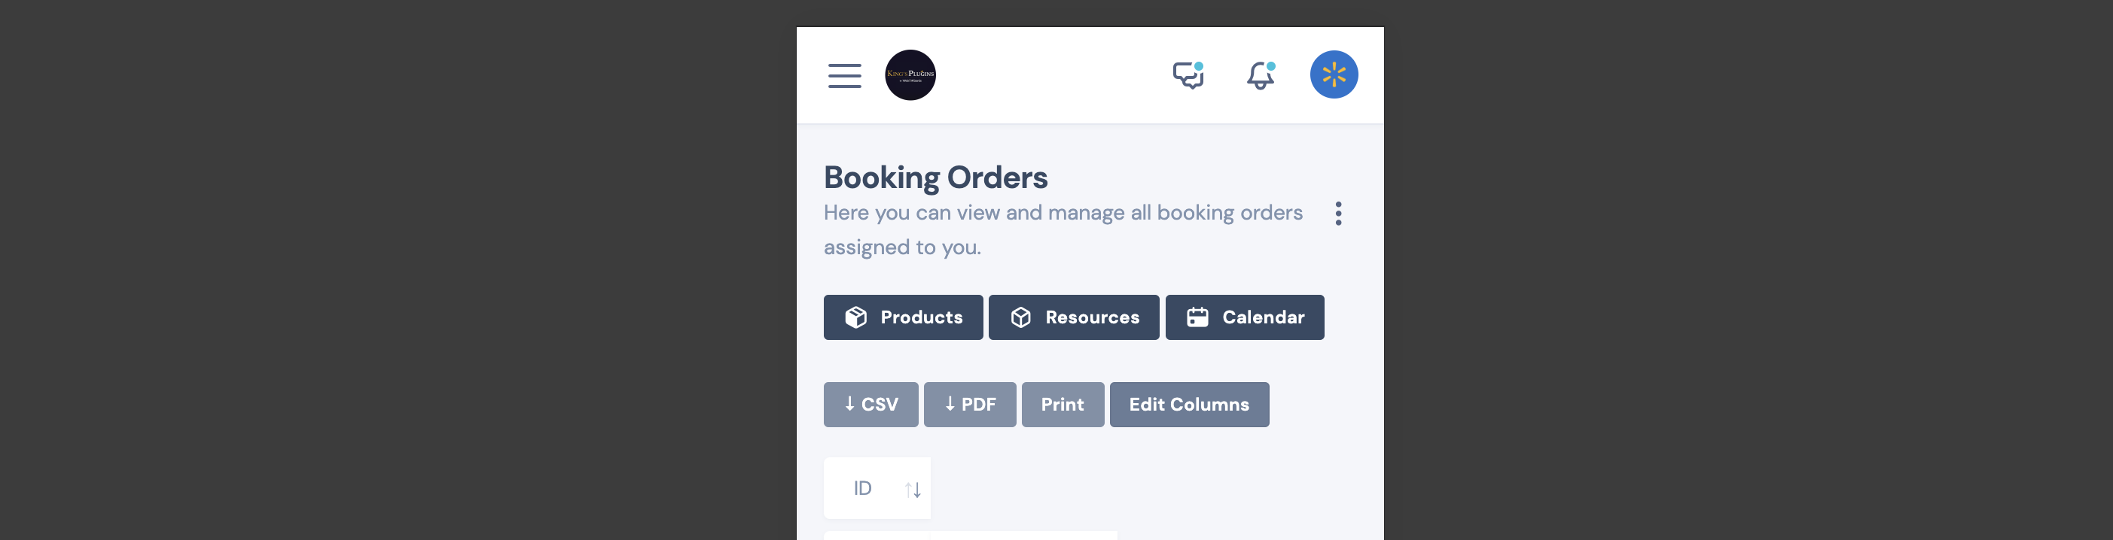
Task: Download the orders as PDF
Action: 970,404
